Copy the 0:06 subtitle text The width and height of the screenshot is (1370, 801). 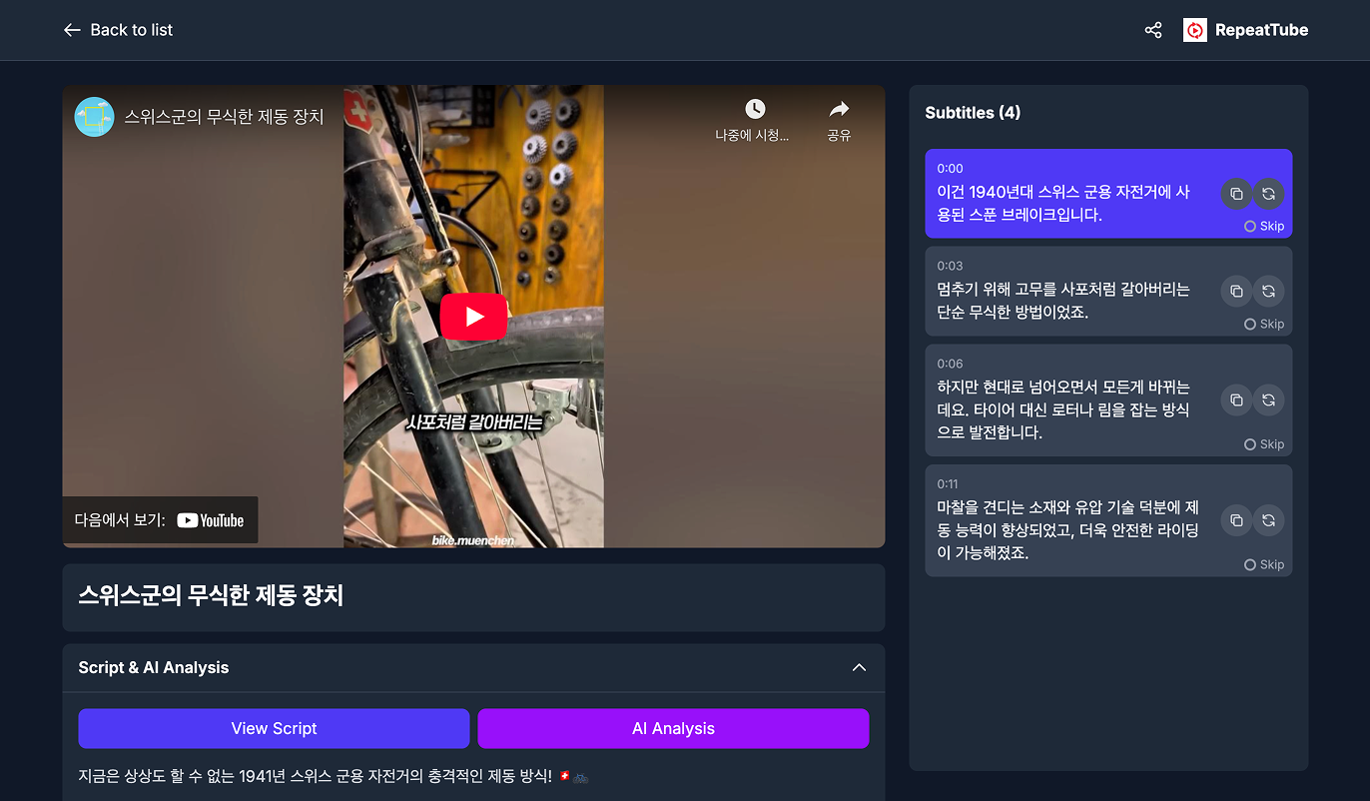[x=1236, y=400]
